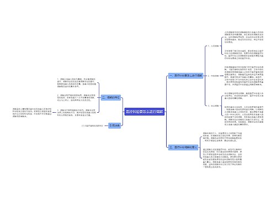276x199 pixels.
Task: Open the 三、医疗纠纷调解的意义 branch node
Action: (x=183, y=148)
